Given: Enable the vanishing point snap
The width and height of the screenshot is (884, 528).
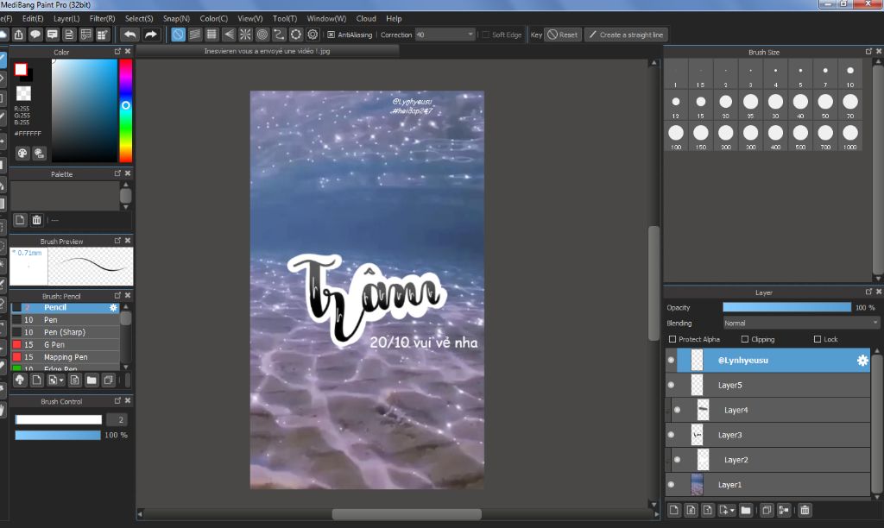Looking at the screenshot, I should coord(229,35).
